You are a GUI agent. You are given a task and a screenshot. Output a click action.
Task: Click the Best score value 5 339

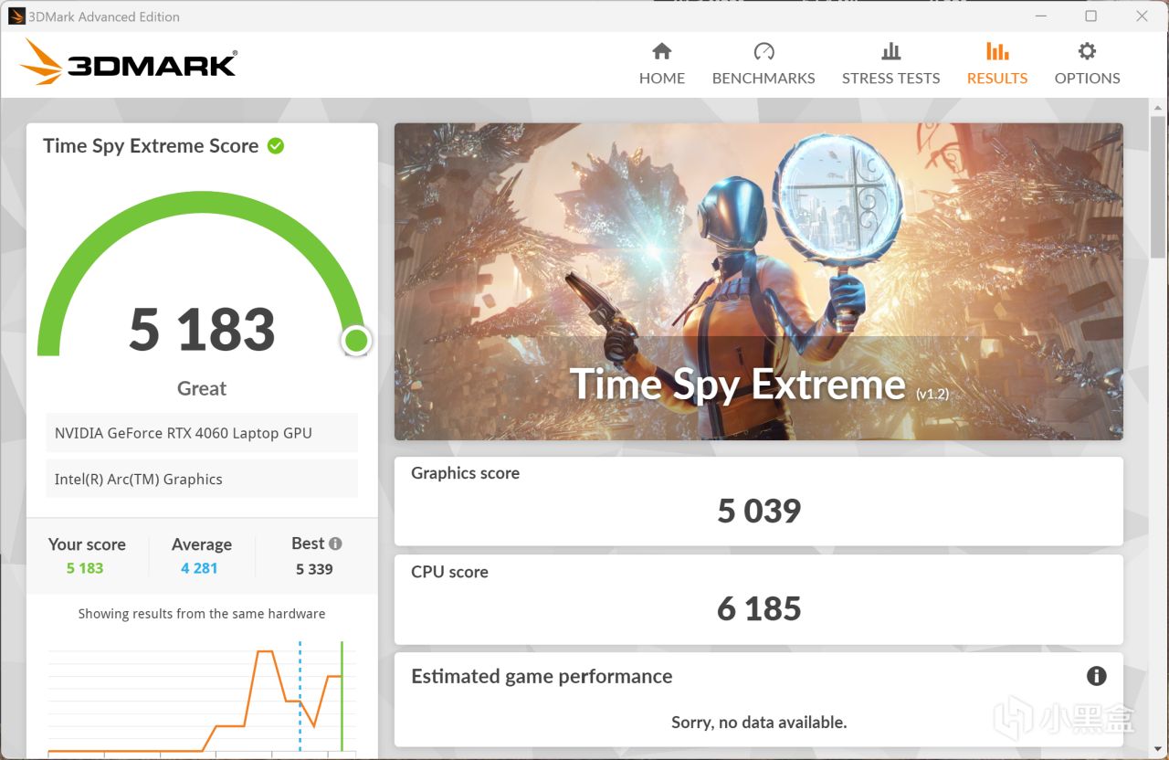pos(314,569)
